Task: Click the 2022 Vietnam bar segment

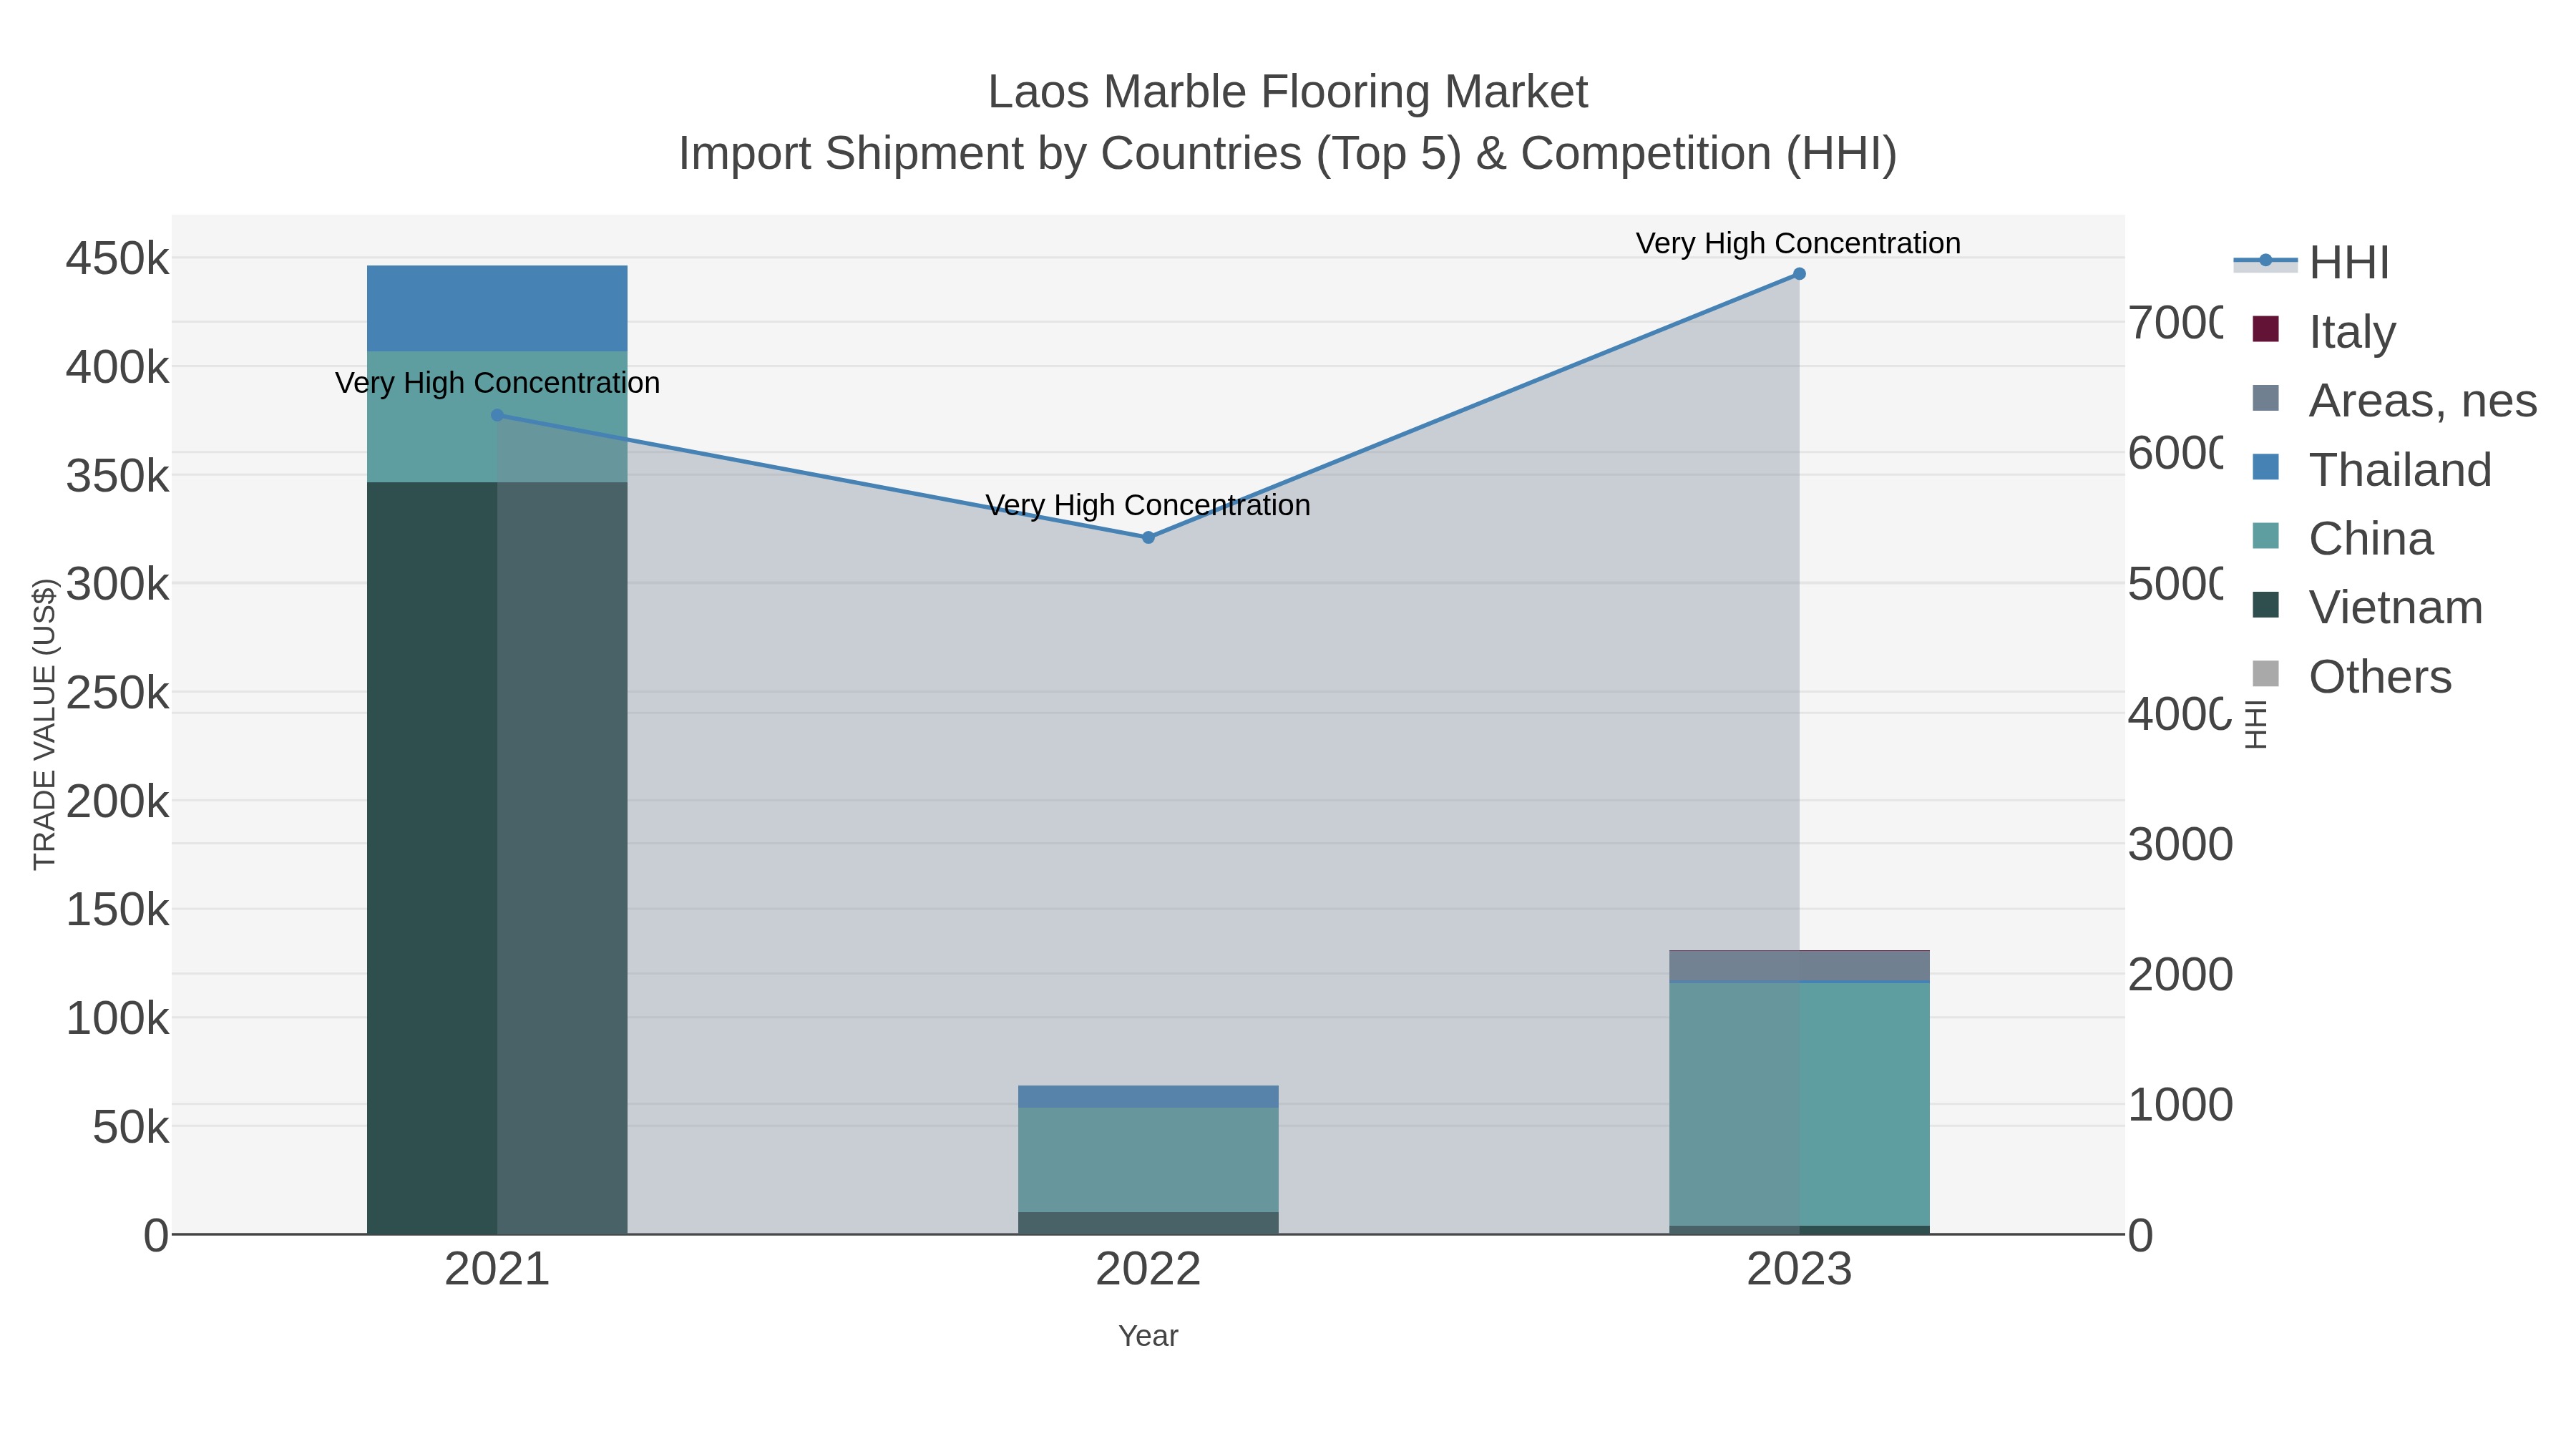Action: tap(1148, 1224)
